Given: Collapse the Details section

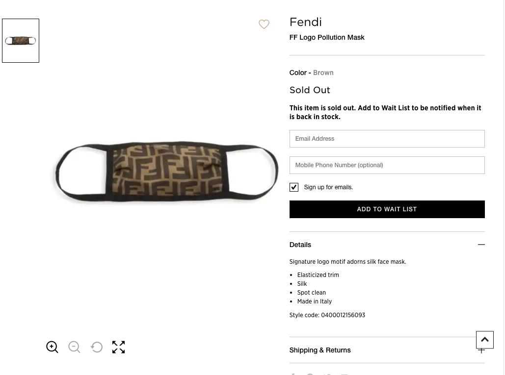Looking at the screenshot, I should coord(481,245).
